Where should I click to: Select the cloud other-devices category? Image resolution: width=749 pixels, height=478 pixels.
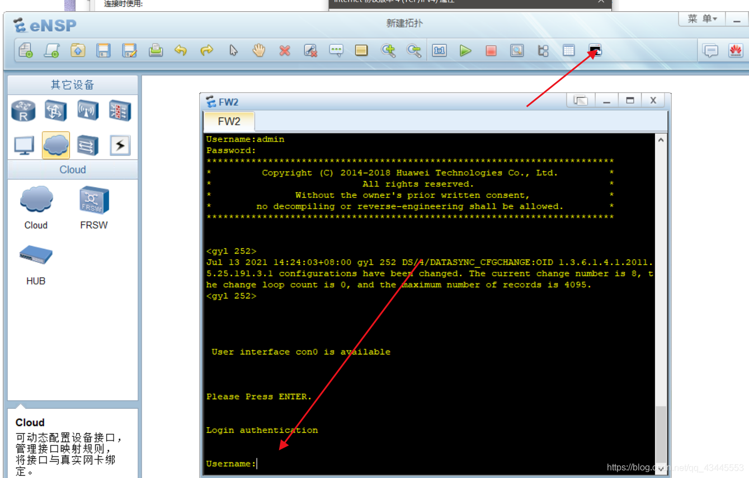click(x=55, y=145)
